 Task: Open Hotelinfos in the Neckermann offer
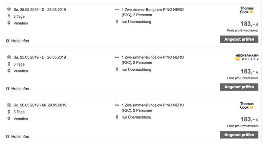pos(20,89)
